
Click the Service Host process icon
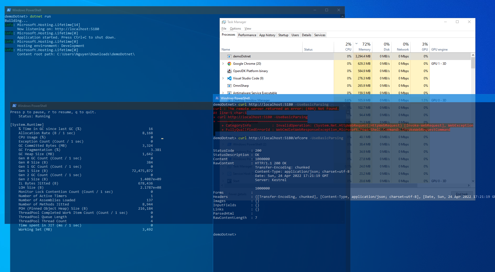point(229,173)
